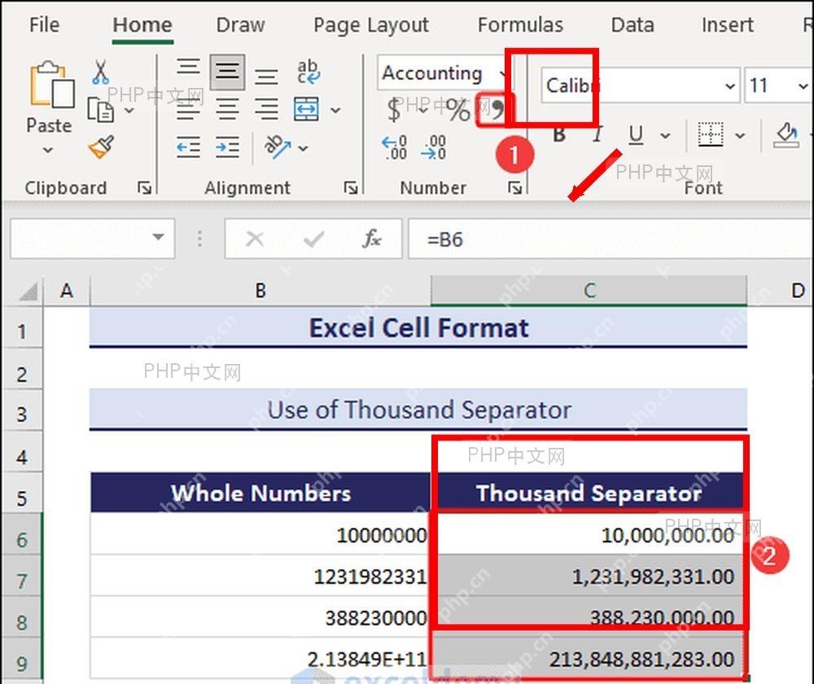Image resolution: width=814 pixels, height=684 pixels.
Task: Center text horizontally
Action: coord(227,110)
